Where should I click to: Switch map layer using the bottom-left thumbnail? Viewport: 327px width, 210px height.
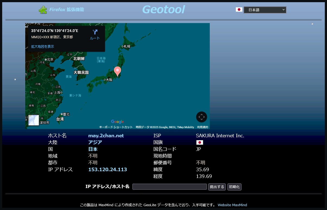tap(34, 120)
